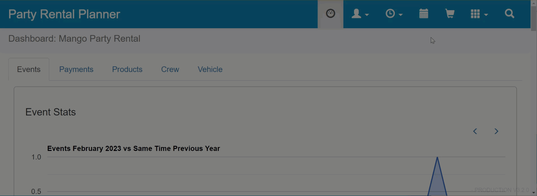Click the Party Rental Planner title link
This screenshot has height=196, width=537.
[64, 14]
